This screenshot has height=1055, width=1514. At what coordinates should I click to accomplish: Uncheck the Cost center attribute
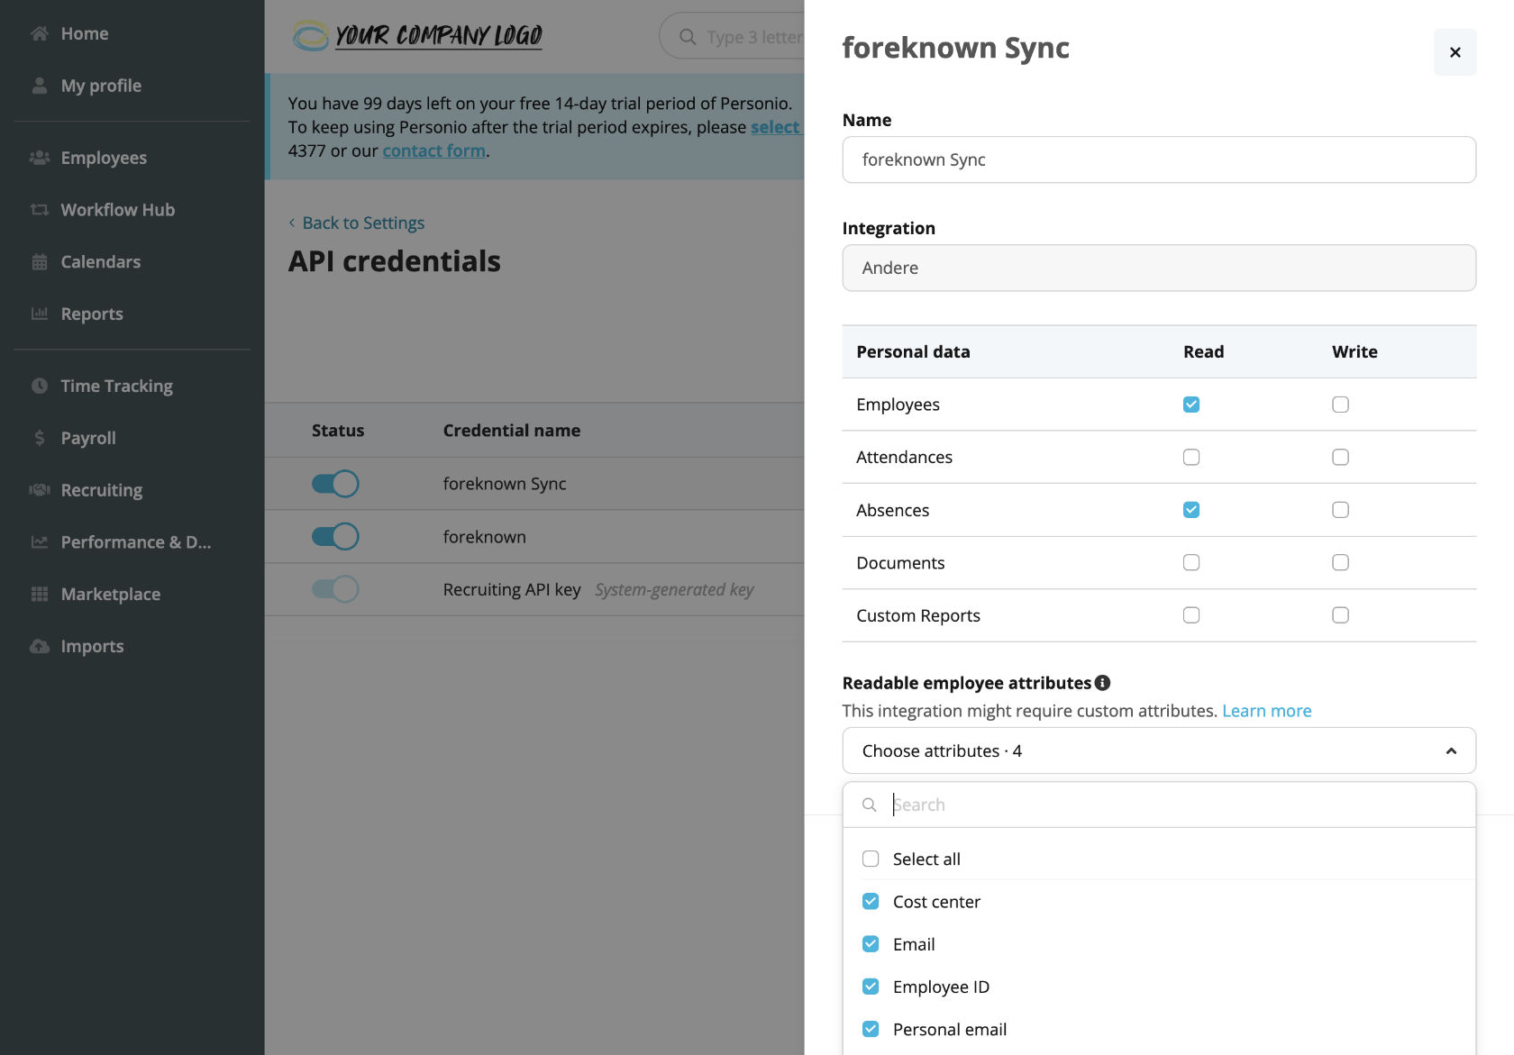[x=871, y=902]
